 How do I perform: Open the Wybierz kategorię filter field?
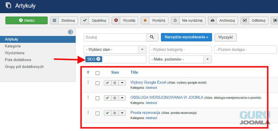pyautogui.click(x=180, y=50)
